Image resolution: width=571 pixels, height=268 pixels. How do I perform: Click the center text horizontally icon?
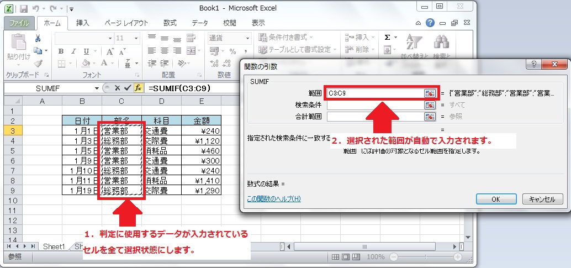(x=165, y=51)
